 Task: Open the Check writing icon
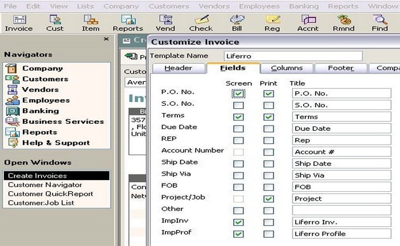point(201,22)
